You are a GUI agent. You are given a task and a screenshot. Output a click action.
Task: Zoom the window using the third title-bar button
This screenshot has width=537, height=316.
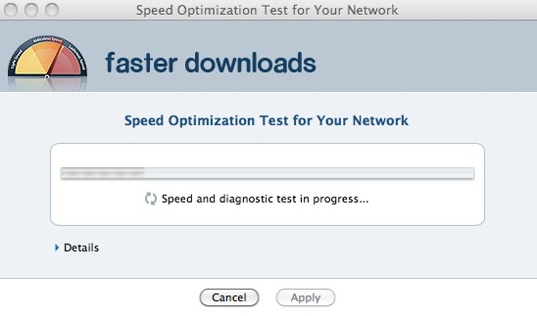click(52, 9)
